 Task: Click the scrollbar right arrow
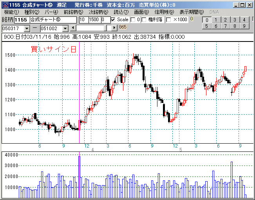[x=114, y=28]
